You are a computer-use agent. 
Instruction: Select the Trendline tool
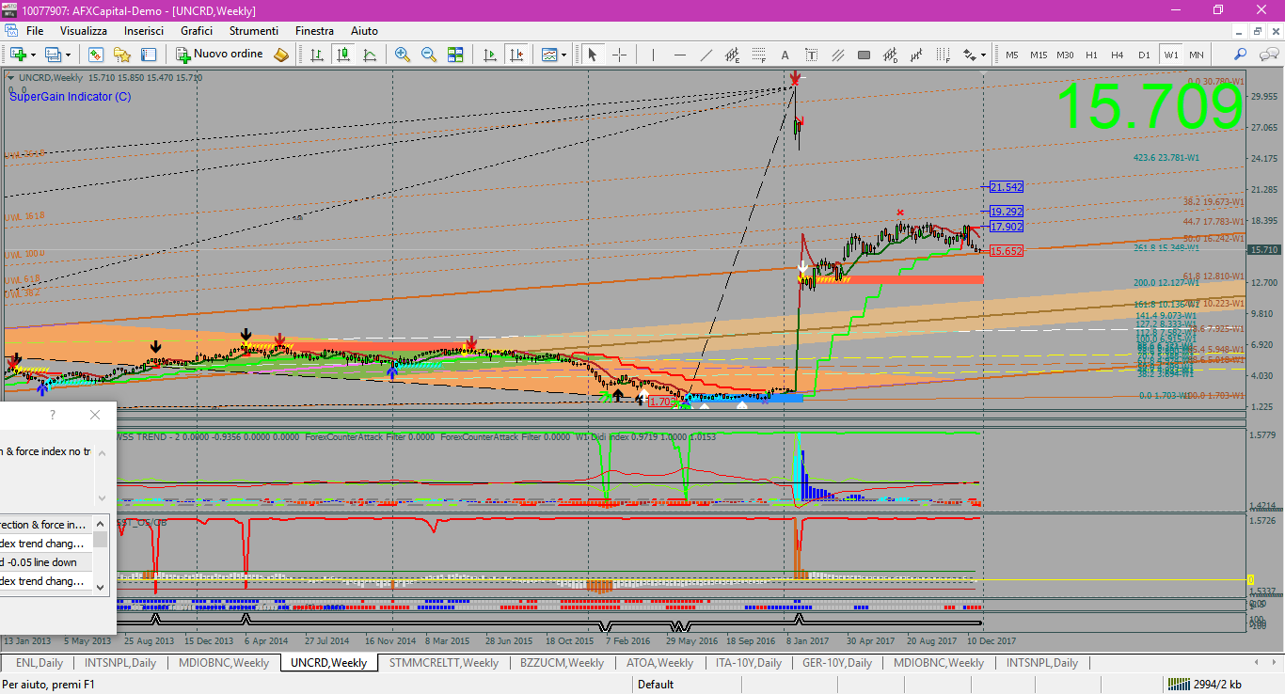[706, 55]
